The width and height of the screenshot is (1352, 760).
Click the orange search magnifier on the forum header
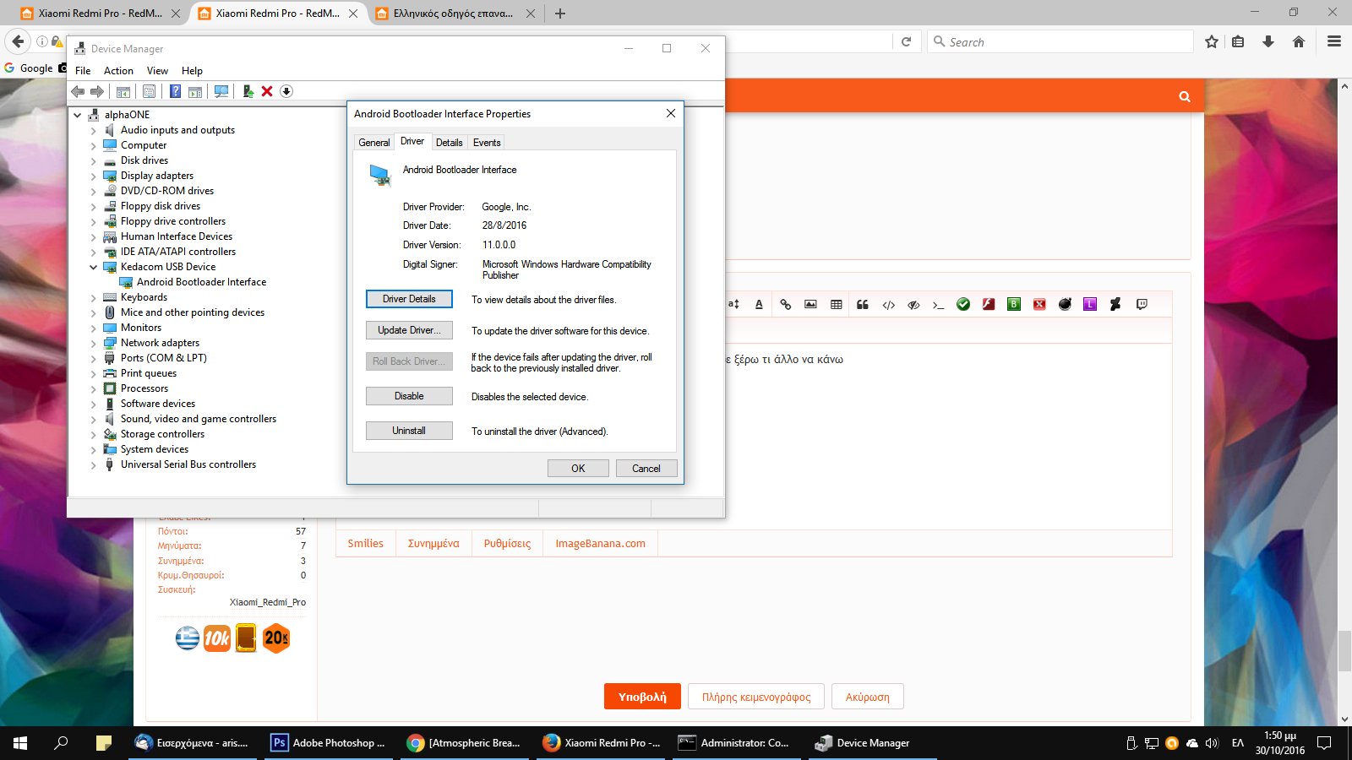pyautogui.click(x=1185, y=96)
